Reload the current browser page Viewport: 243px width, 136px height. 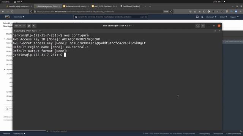[12, 12]
